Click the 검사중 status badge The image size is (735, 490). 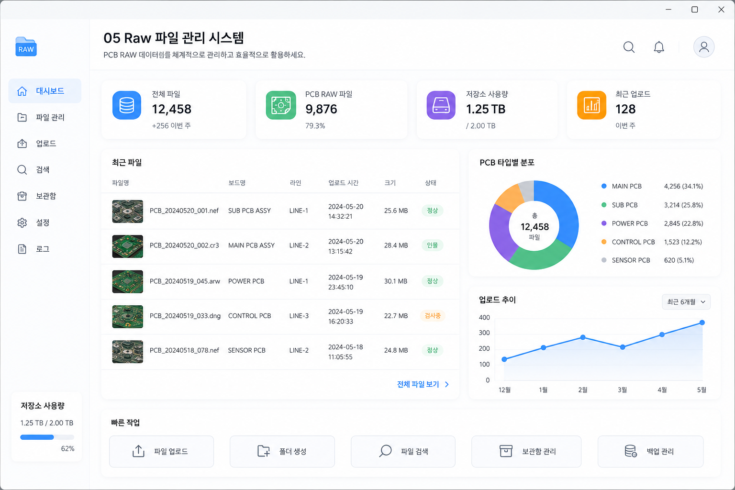tap(433, 316)
